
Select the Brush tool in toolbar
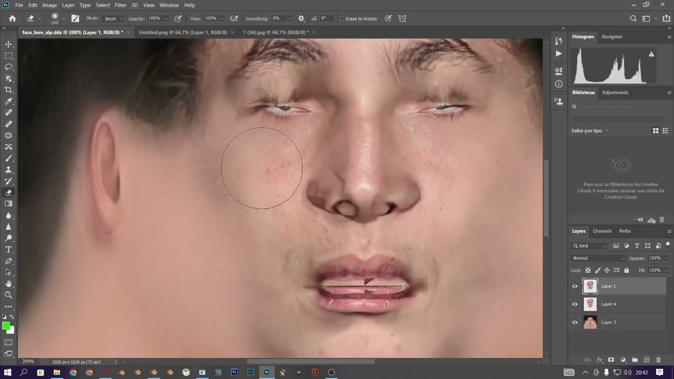8,158
